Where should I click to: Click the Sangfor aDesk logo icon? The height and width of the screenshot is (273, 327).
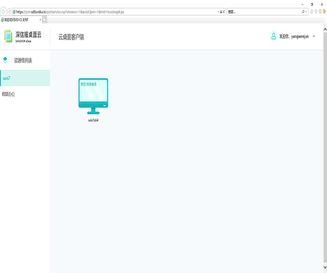tap(8, 36)
